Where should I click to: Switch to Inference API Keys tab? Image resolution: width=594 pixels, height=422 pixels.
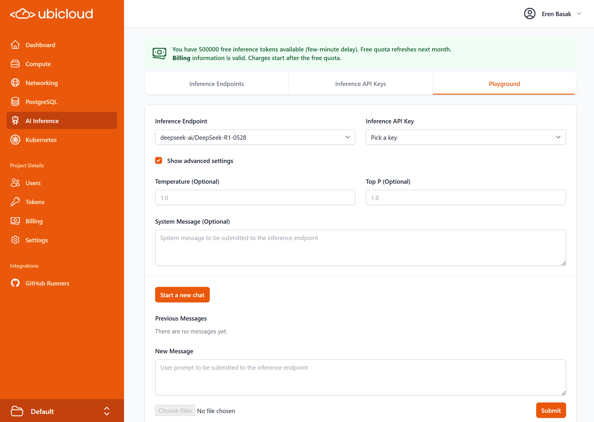click(360, 84)
